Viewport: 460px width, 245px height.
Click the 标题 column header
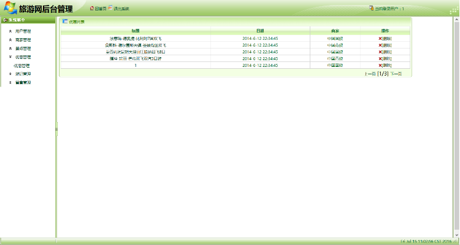click(x=136, y=31)
